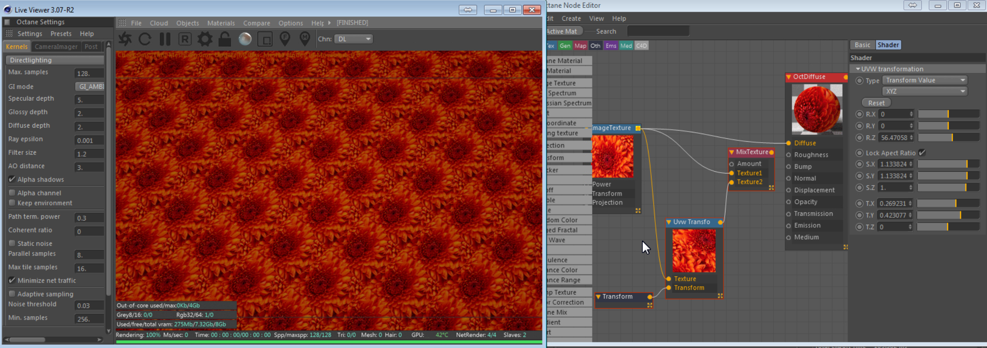Click the Diffuse input port on OctDiffuse
The height and width of the screenshot is (348, 987).
[789, 143]
